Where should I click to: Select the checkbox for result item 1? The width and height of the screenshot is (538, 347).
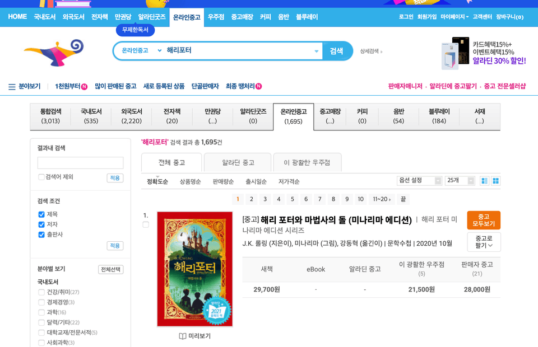coord(146,225)
